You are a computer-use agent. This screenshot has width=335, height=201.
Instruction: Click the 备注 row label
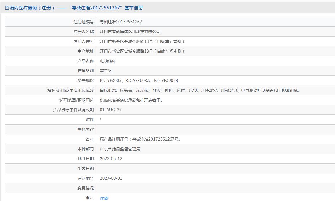90,139
